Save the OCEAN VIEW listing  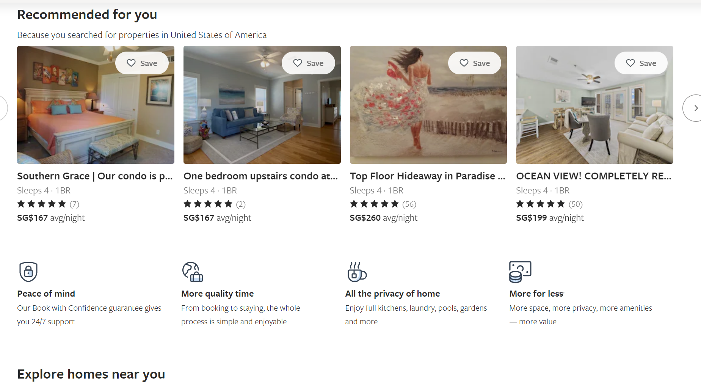[x=641, y=63]
